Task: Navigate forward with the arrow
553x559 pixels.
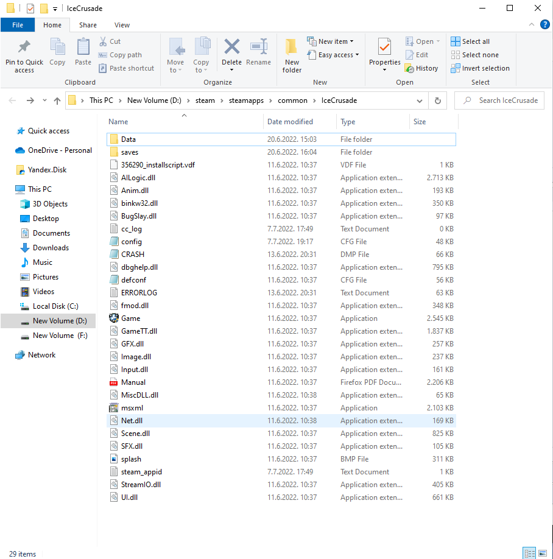Action: [30, 100]
